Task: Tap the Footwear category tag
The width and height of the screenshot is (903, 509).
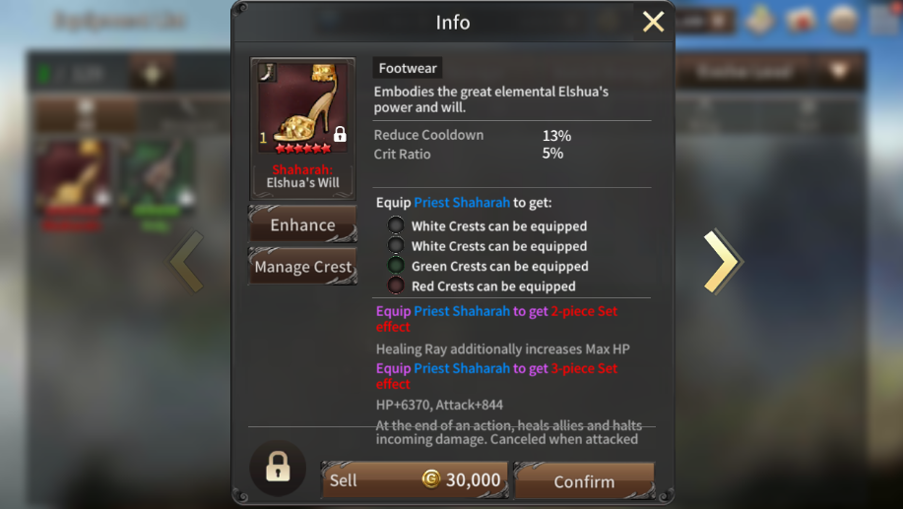Action: 408,68
